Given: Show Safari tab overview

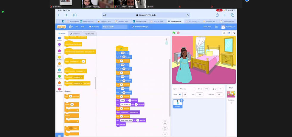Looking at the screenshot, I should point(232,15).
